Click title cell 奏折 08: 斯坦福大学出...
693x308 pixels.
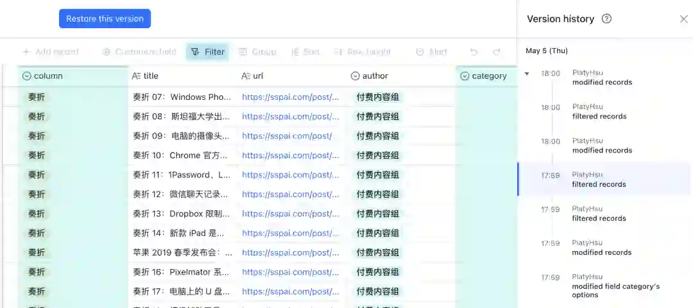(184, 117)
